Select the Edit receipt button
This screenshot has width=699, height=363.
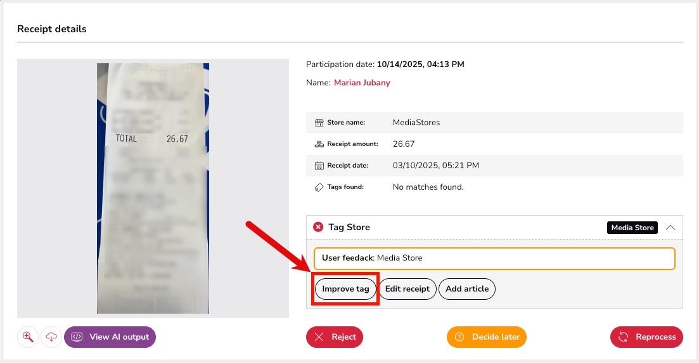pyautogui.click(x=407, y=289)
